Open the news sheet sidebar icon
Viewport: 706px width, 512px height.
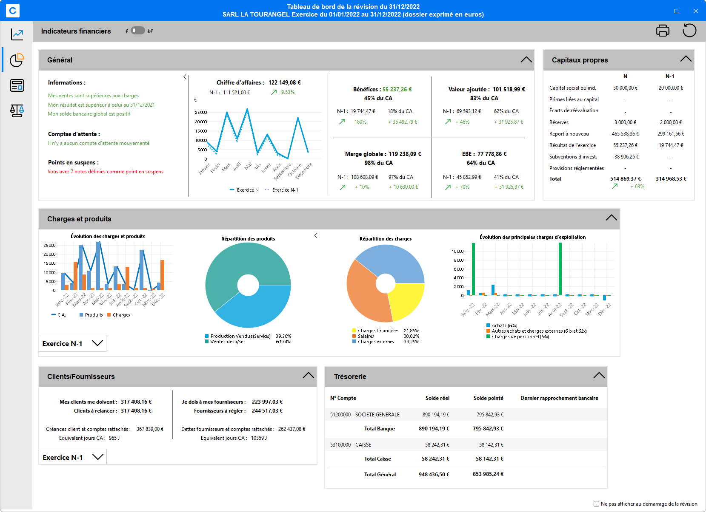(17, 85)
